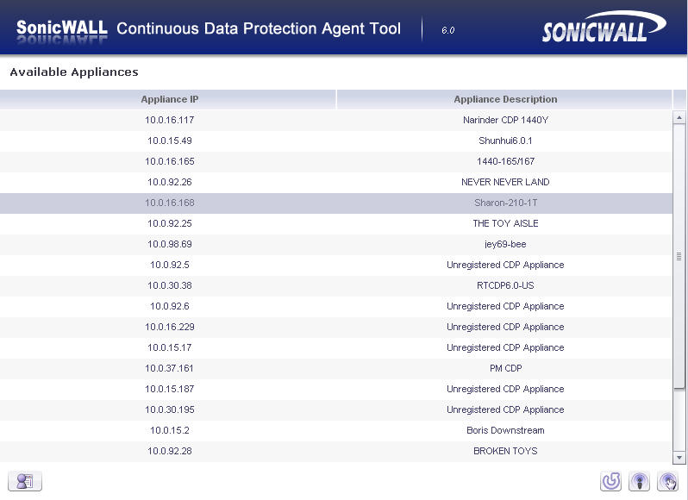Select the highlighted Sharon-210-1T row
The height and width of the screenshot is (500, 688).
336,203
